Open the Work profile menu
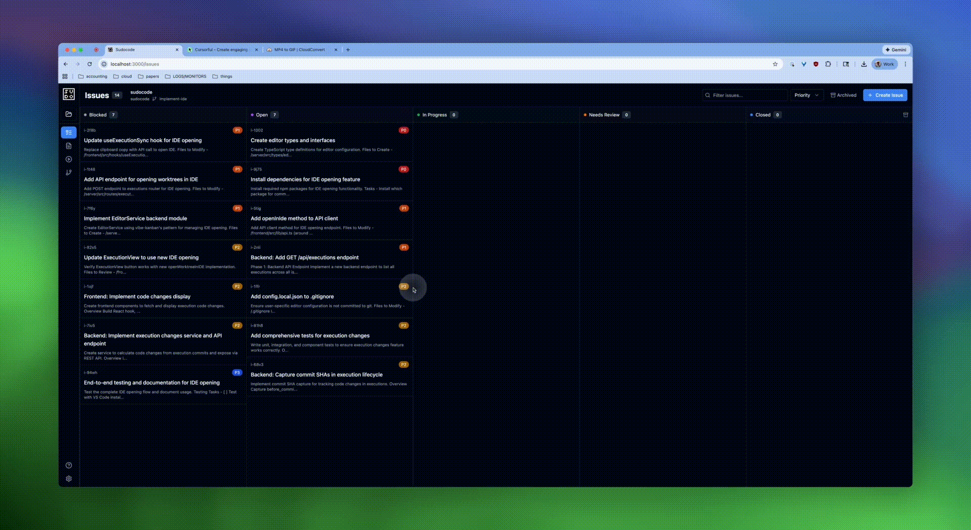The width and height of the screenshot is (971, 530). [885, 64]
